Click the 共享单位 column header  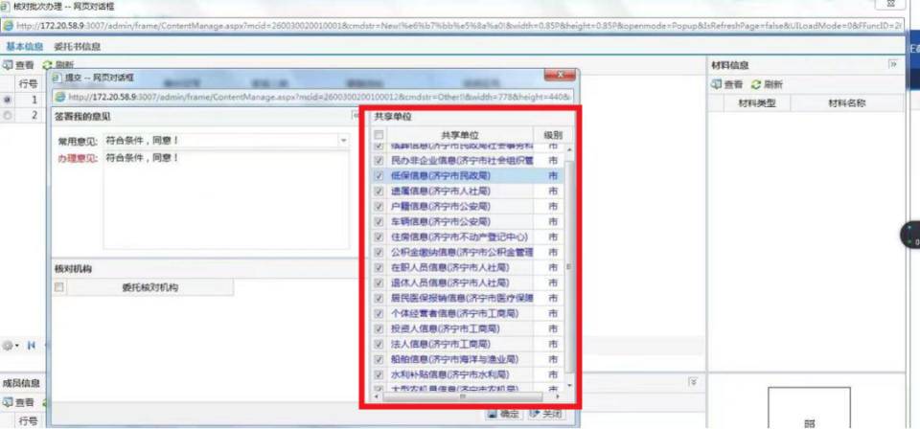[x=459, y=135]
